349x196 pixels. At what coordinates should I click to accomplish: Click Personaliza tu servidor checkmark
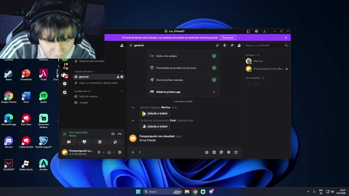[x=214, y=68]
